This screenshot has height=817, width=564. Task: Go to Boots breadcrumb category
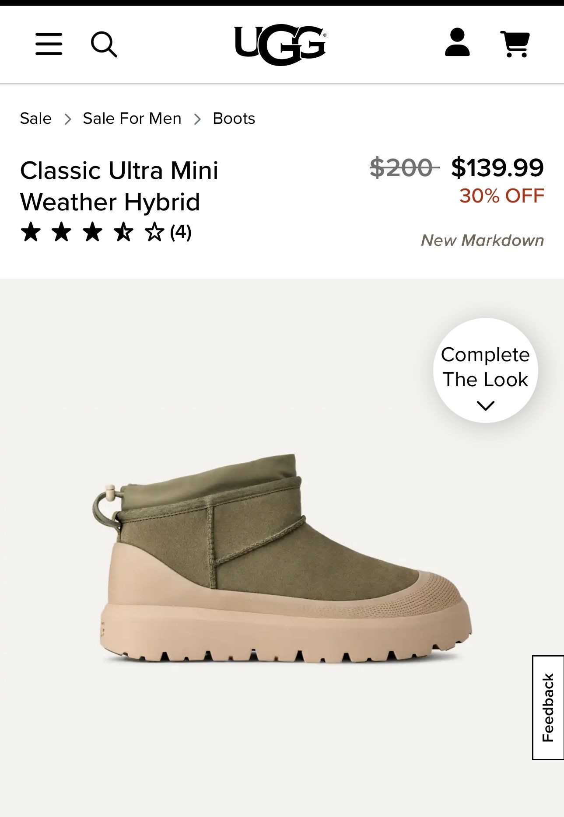pyautogui.click(x=234, y=119)
